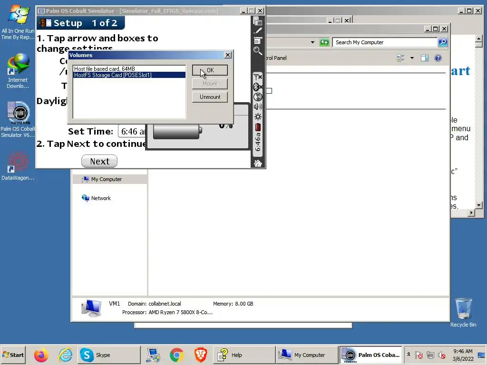The image size is (487, 365).
Task: Switch to the Help taskbar button
Action: coord(244,355)
